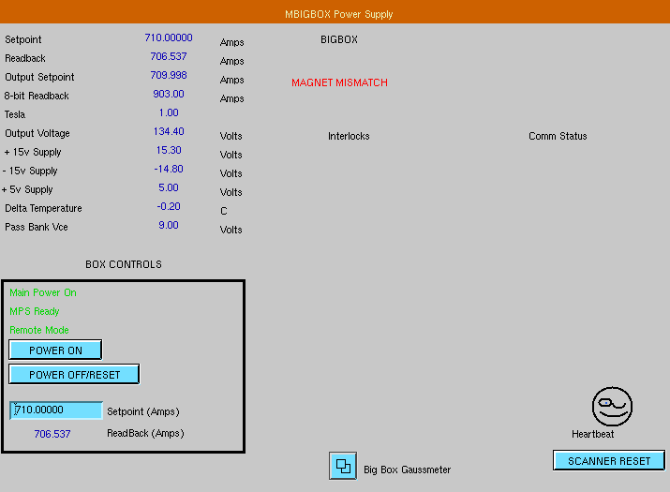670x492 pixels.
Task: Click the BIGBOX label
Action: click(339, 39)
